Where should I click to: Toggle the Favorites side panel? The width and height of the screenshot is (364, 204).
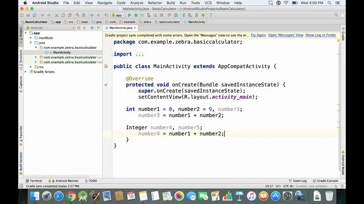click(x=21, y=136)
